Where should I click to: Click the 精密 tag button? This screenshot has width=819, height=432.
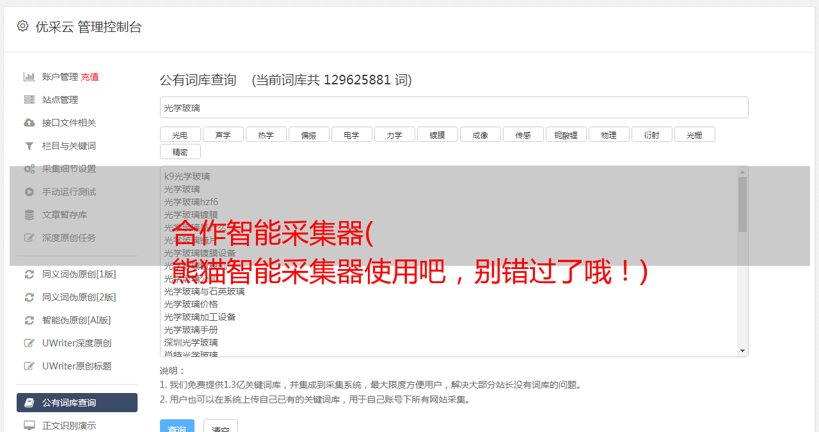180,151
